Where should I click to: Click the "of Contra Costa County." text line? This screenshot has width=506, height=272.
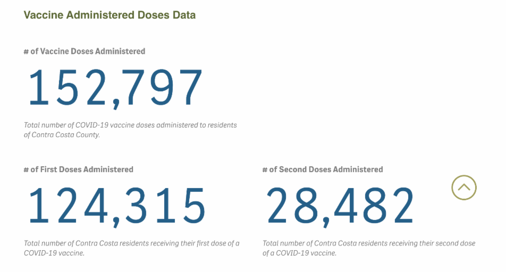point(62,135)
